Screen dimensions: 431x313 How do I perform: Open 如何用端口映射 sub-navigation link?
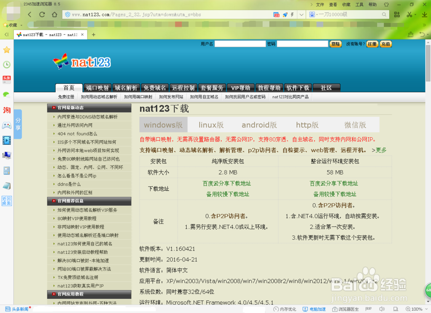pyautogui.click(x=138, y=97)
